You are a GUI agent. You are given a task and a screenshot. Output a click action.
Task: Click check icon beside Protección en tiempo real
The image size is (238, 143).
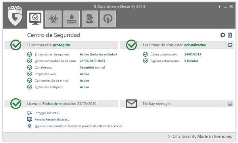click(30, 54)
